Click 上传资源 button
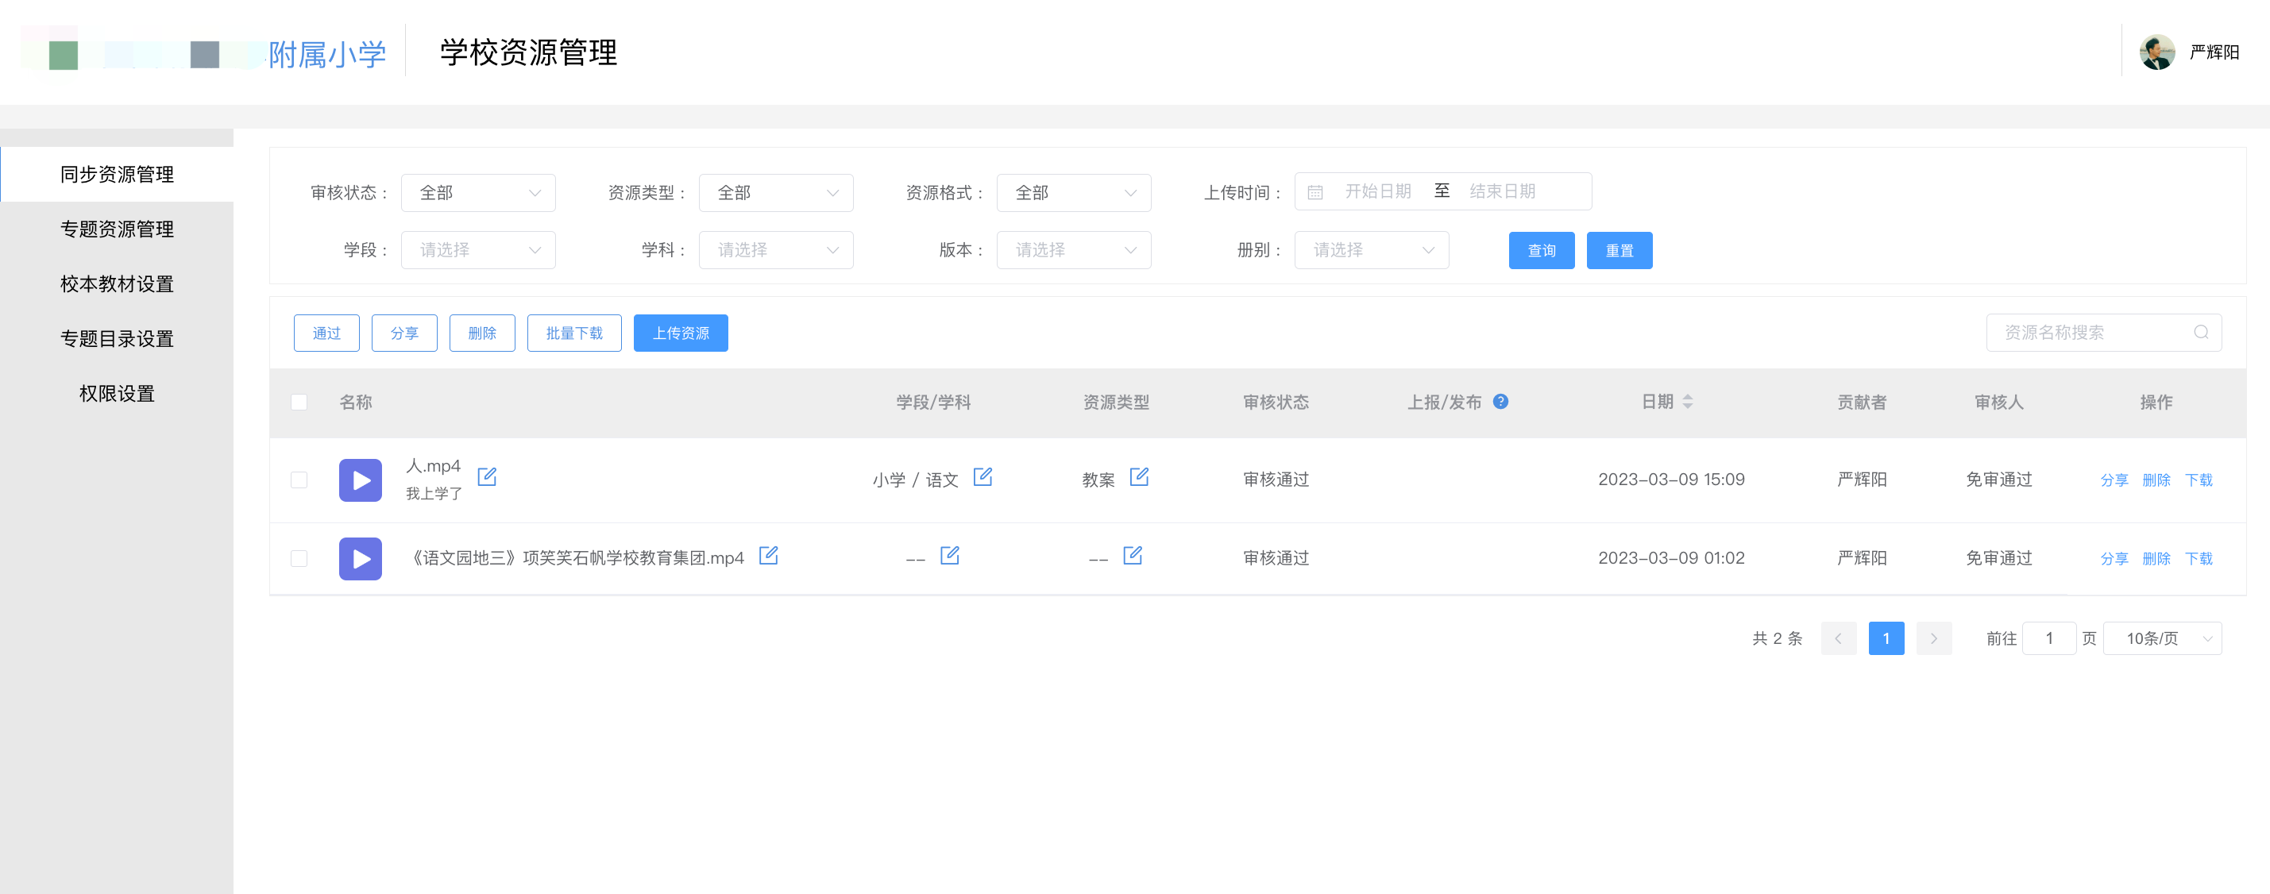 tap(681, 333)
